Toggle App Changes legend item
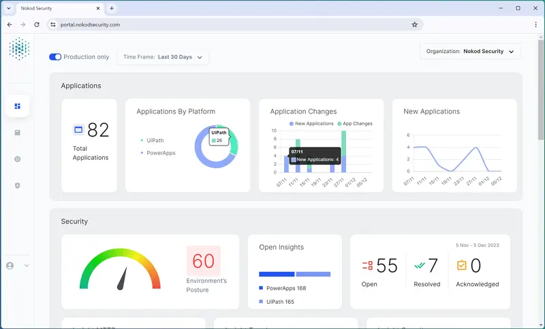Image resolution: width=545 pixels, height=329 pixels. coord(354,124)
